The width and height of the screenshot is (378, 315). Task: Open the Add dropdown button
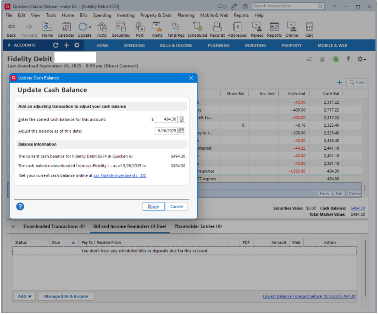click(25, 297)
